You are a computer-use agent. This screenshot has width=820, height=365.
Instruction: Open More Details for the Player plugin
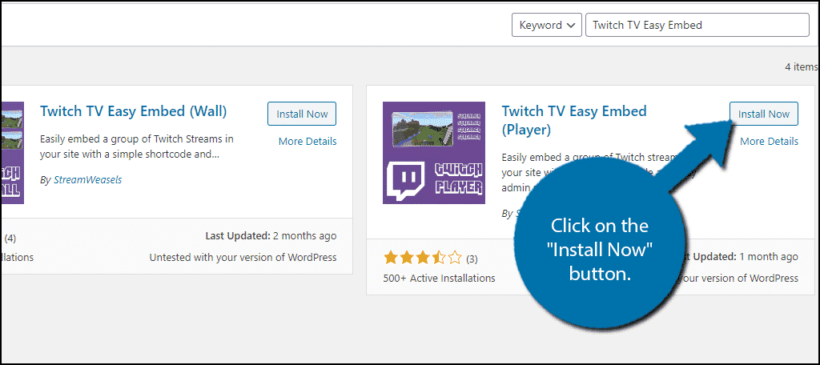point(770,141)
